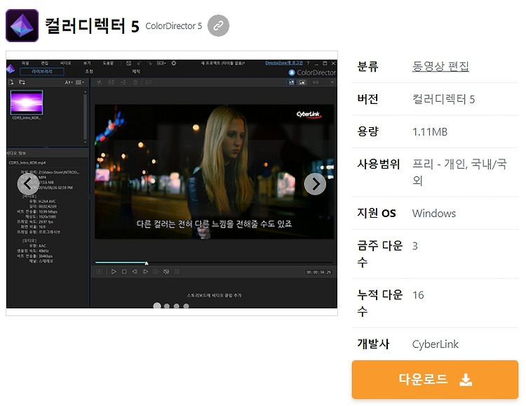Click the DirectorZone sign-in link in the screenshot

point(284,63)
